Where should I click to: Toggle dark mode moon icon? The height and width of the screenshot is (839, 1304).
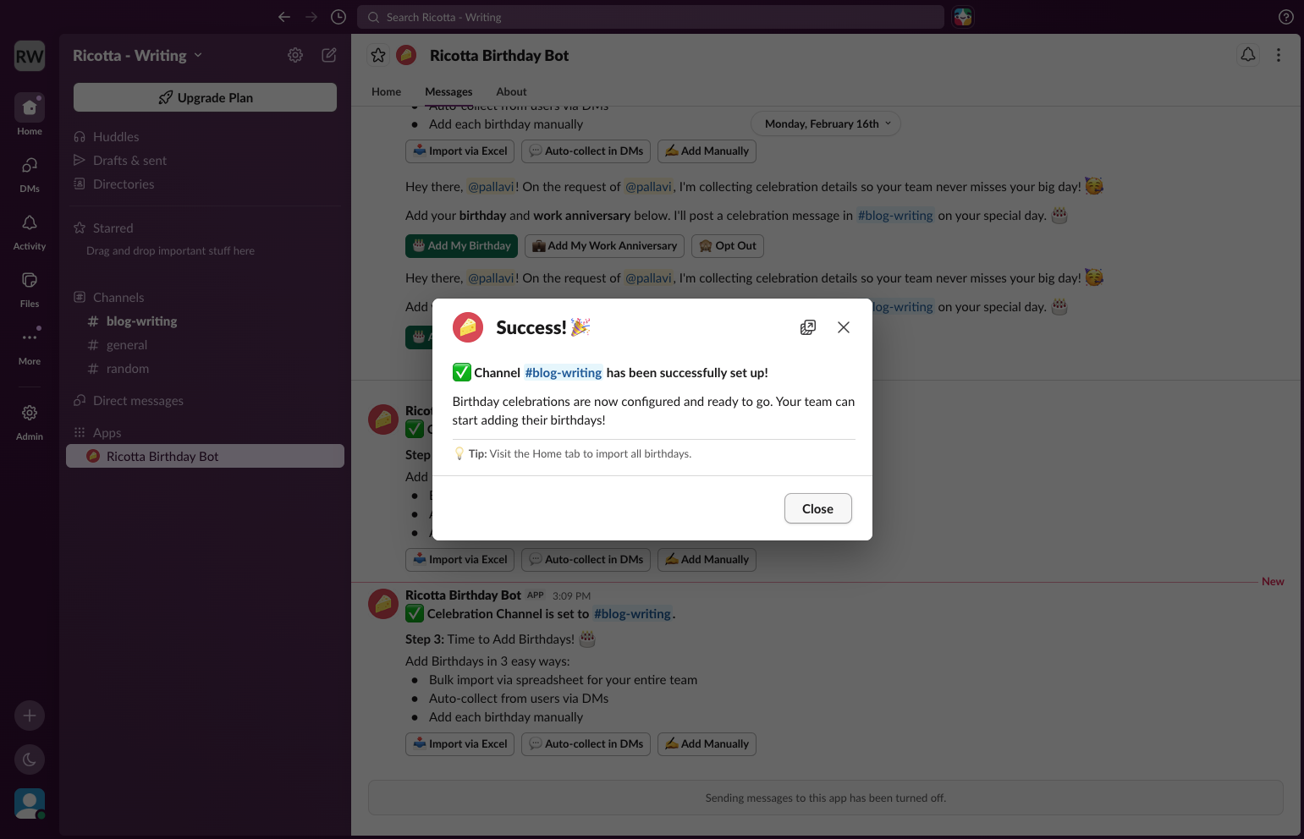click(30, 759)
